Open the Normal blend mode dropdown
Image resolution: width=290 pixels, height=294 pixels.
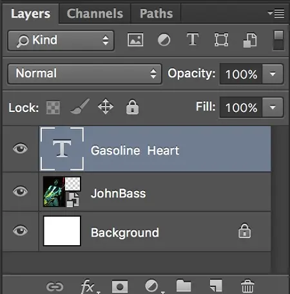[x=84, y=74]
